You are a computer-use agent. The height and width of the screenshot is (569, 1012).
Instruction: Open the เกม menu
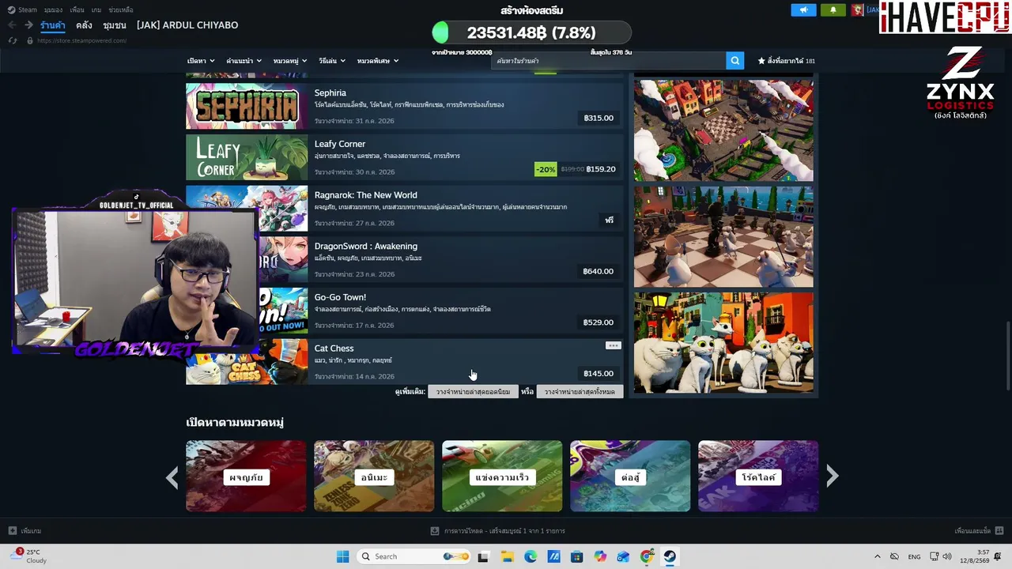click(96, 9)
